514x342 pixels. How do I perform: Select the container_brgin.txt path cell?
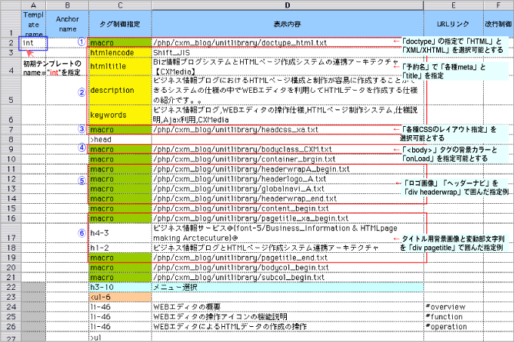288,159
